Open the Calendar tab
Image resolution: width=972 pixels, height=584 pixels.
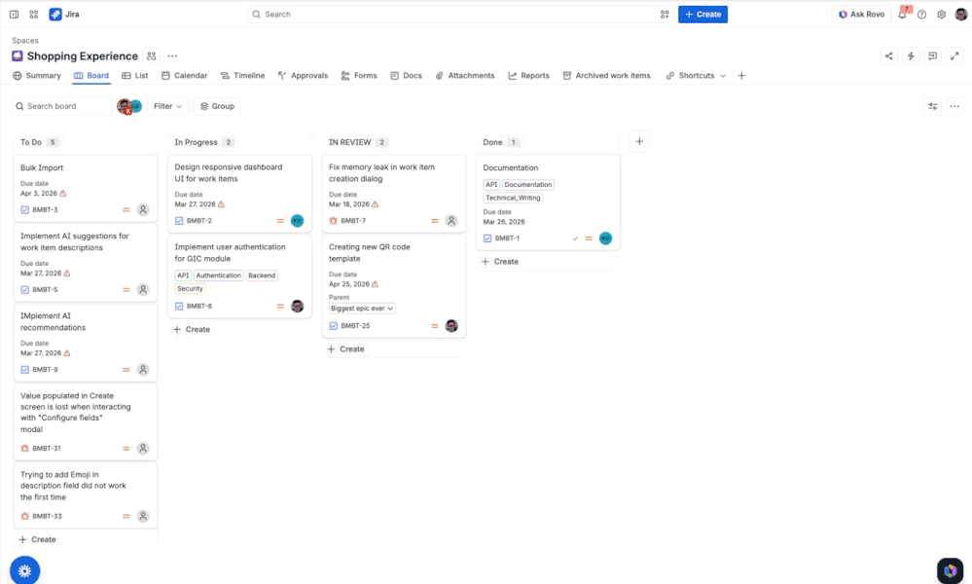click(185, 76)
